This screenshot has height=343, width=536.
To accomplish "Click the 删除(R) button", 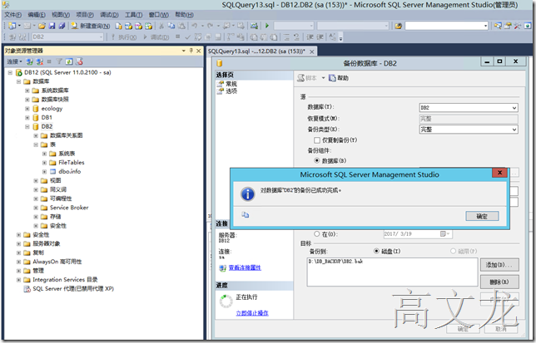I will tap(499, 282).
